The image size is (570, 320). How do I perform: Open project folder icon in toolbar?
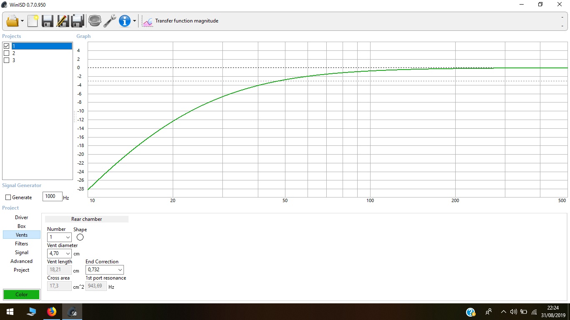click(x=13, y=21)
